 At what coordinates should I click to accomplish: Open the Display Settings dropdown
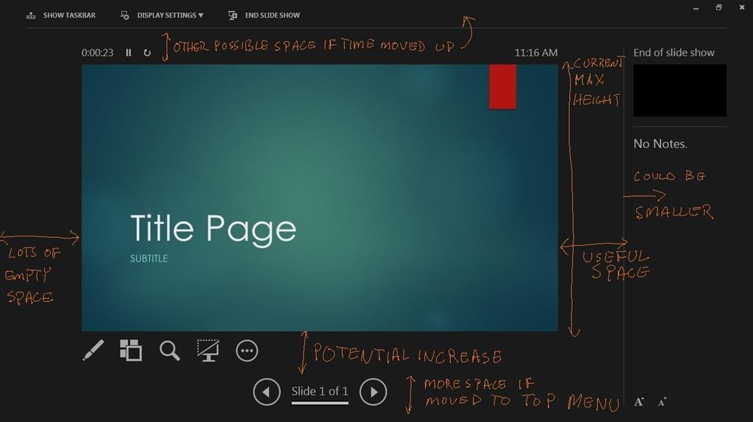coord(163,15)
